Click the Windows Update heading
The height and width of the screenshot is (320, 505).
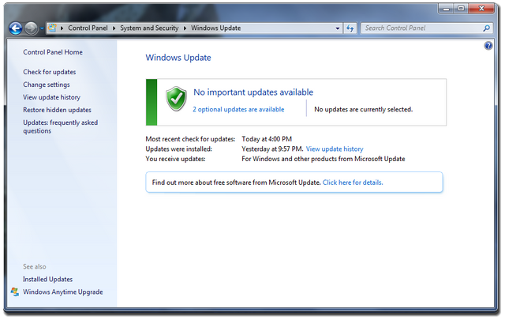click(178, 58)
